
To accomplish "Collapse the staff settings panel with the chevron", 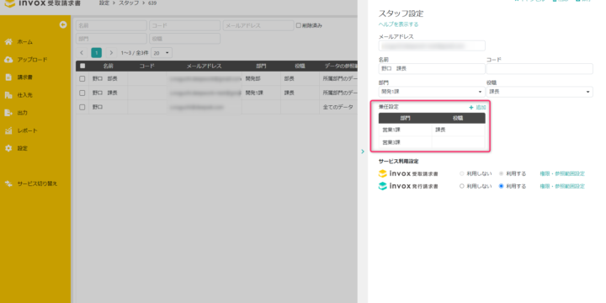I will point(363,151).
